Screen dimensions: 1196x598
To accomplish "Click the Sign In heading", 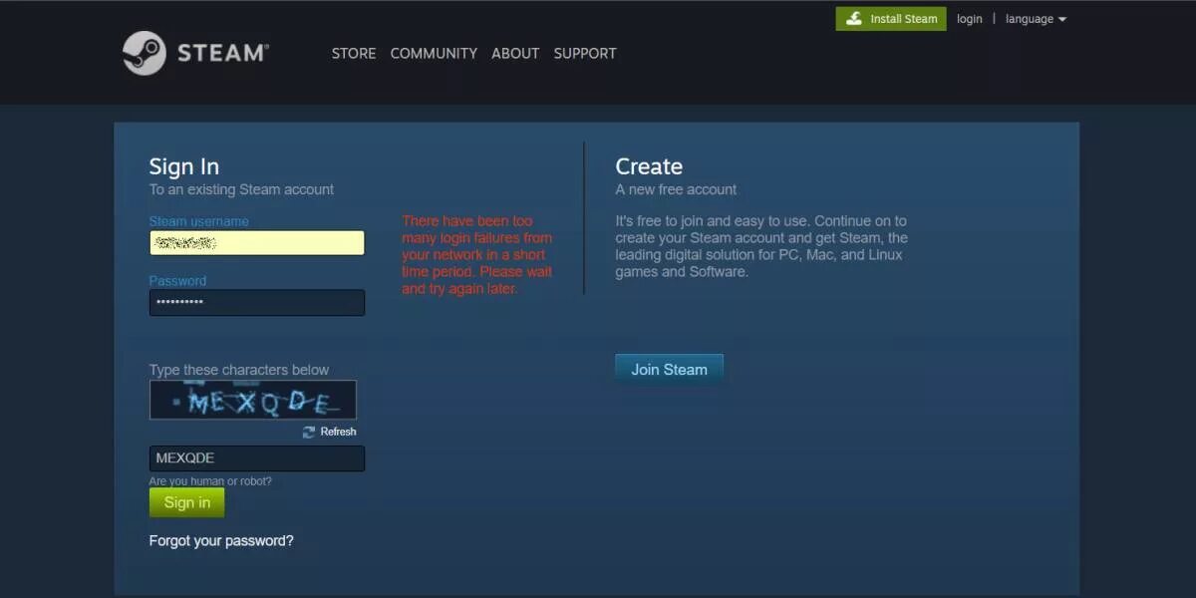I will [184, 166].
